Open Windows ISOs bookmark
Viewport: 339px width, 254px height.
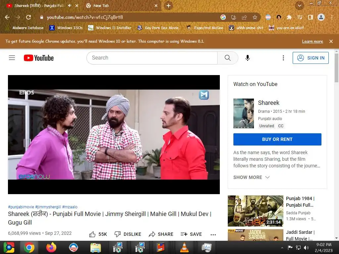pos(66,28)
